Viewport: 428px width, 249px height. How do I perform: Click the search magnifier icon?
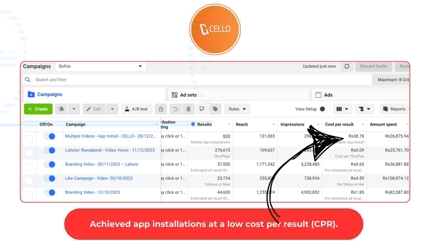[28, 80]
